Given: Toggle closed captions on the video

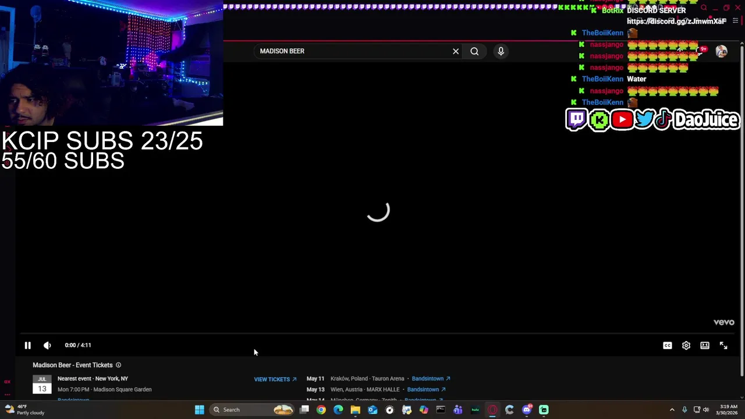Looking at the screenshot, I should (x=668, y=345).
